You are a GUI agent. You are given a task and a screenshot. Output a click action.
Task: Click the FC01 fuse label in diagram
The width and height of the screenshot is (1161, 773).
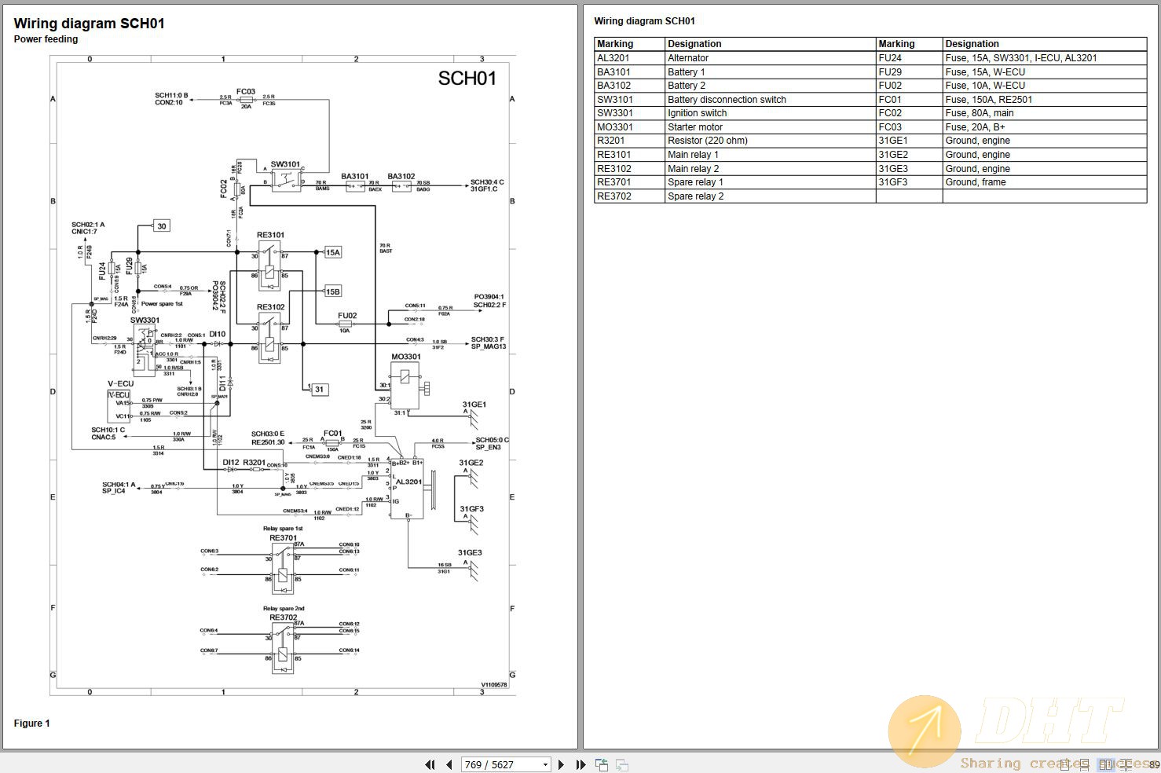332,434
